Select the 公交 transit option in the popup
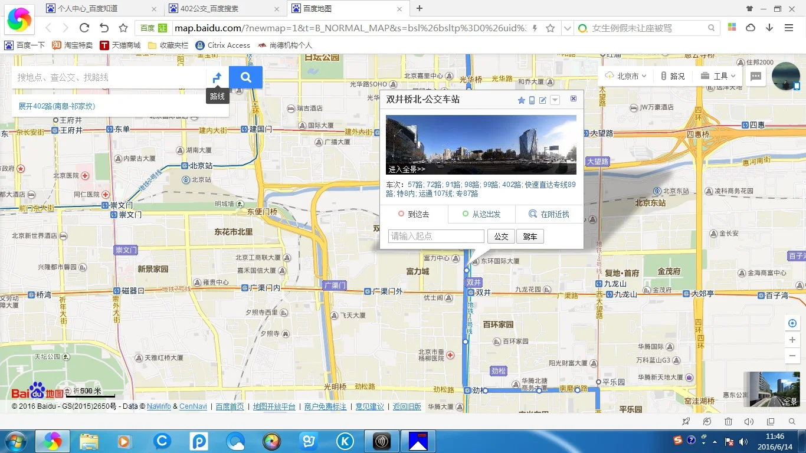Image resolution: width=806 pixels, height=453 pixels. tap(500, 236)
